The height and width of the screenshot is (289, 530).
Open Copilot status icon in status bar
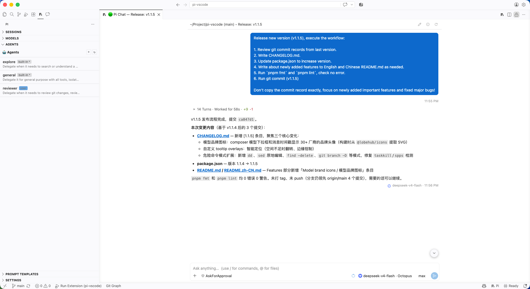pyautogui.click(x=484, y=286)
